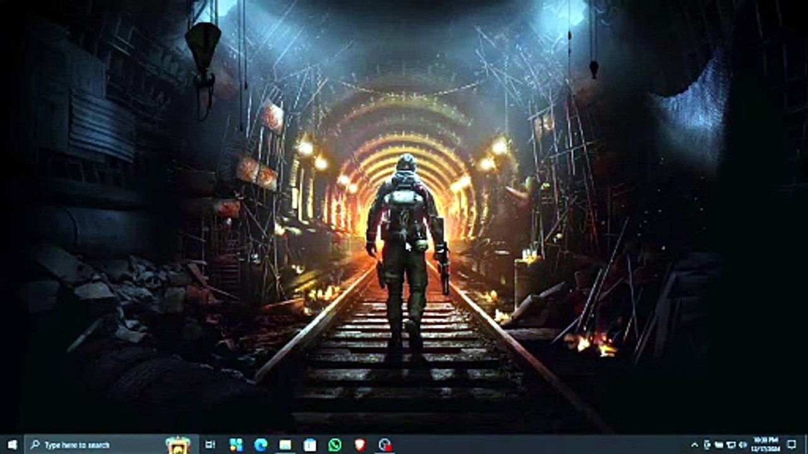Open File Explorer from the taskbar
808x454 pixels.
(285, 445)
